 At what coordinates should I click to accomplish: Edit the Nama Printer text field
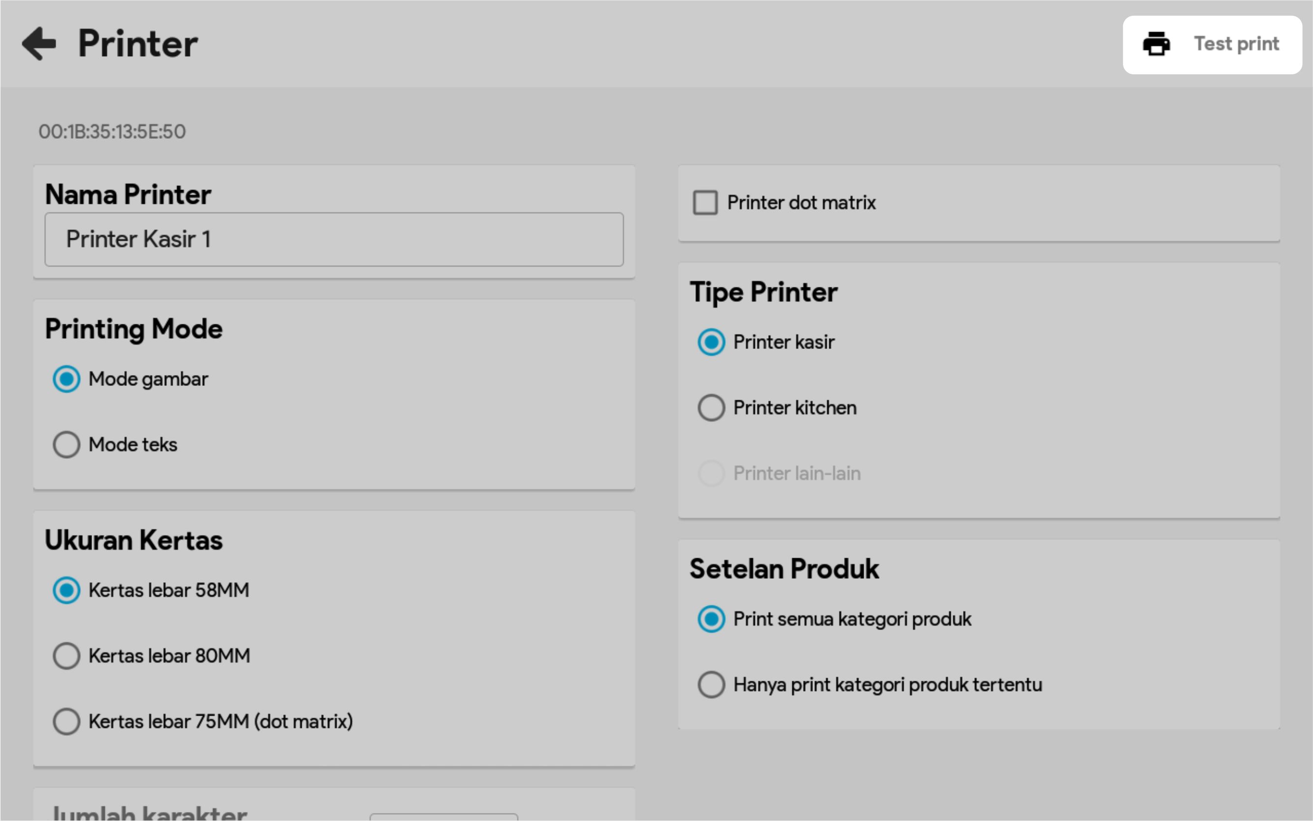point(334,239)
